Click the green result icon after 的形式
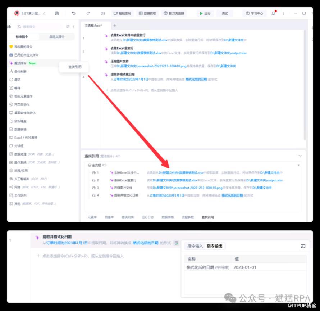 (176, 243)
